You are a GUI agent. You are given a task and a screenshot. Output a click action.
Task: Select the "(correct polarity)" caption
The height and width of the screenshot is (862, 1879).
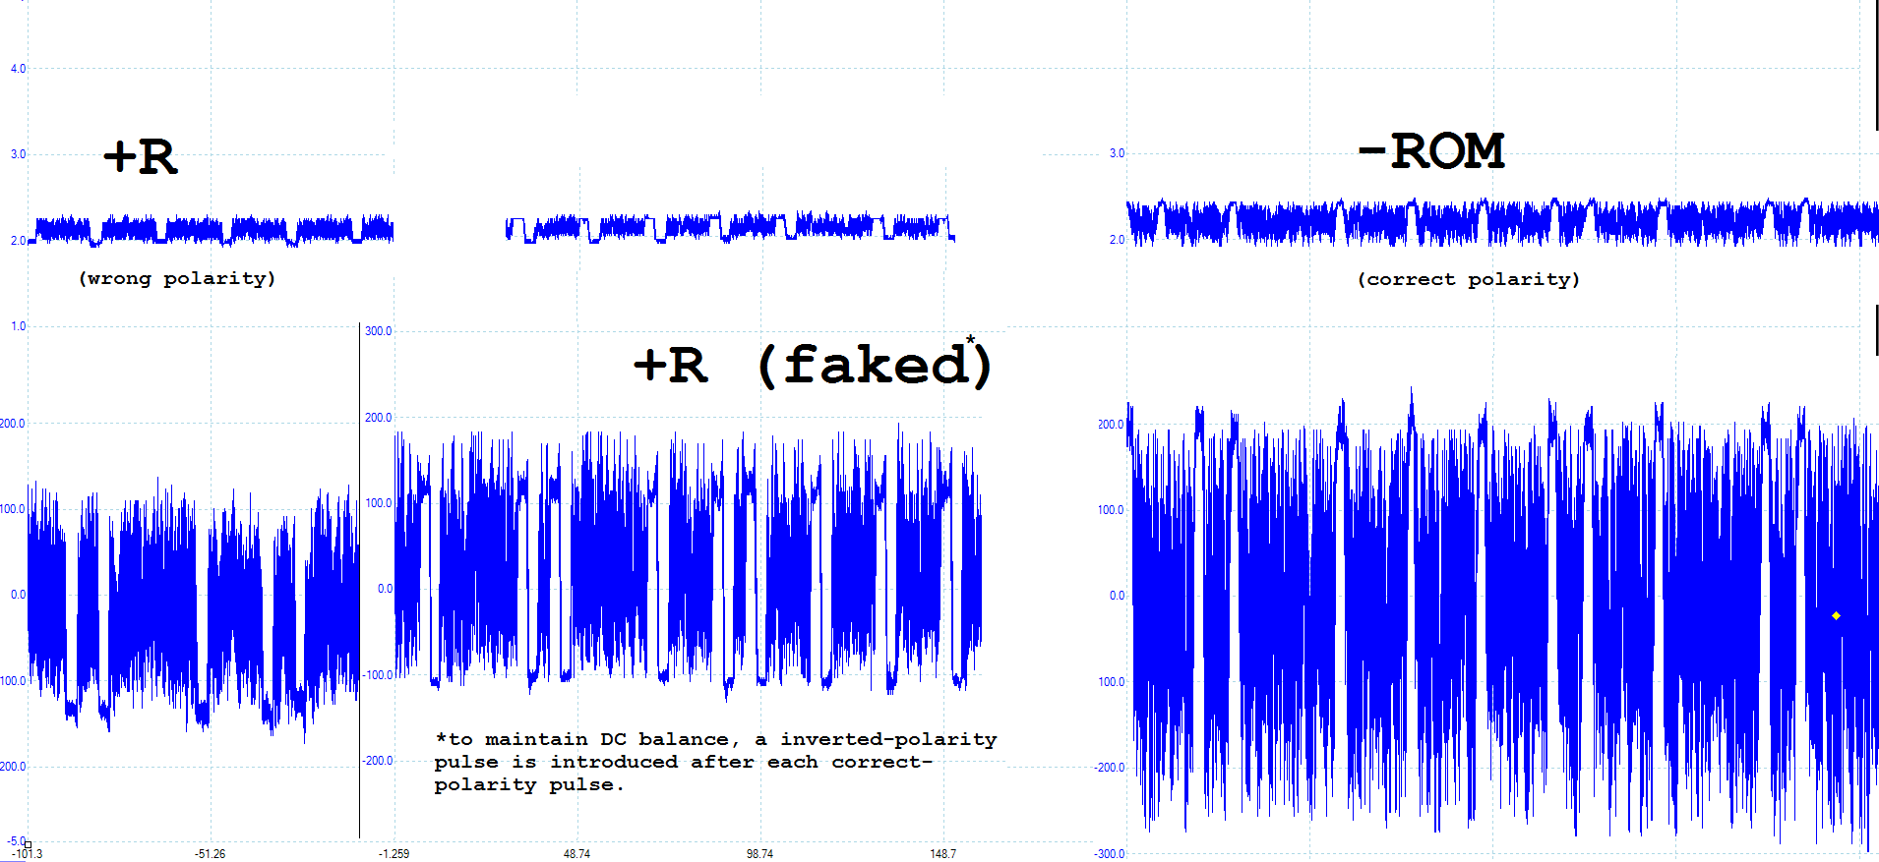[1468, 279]
